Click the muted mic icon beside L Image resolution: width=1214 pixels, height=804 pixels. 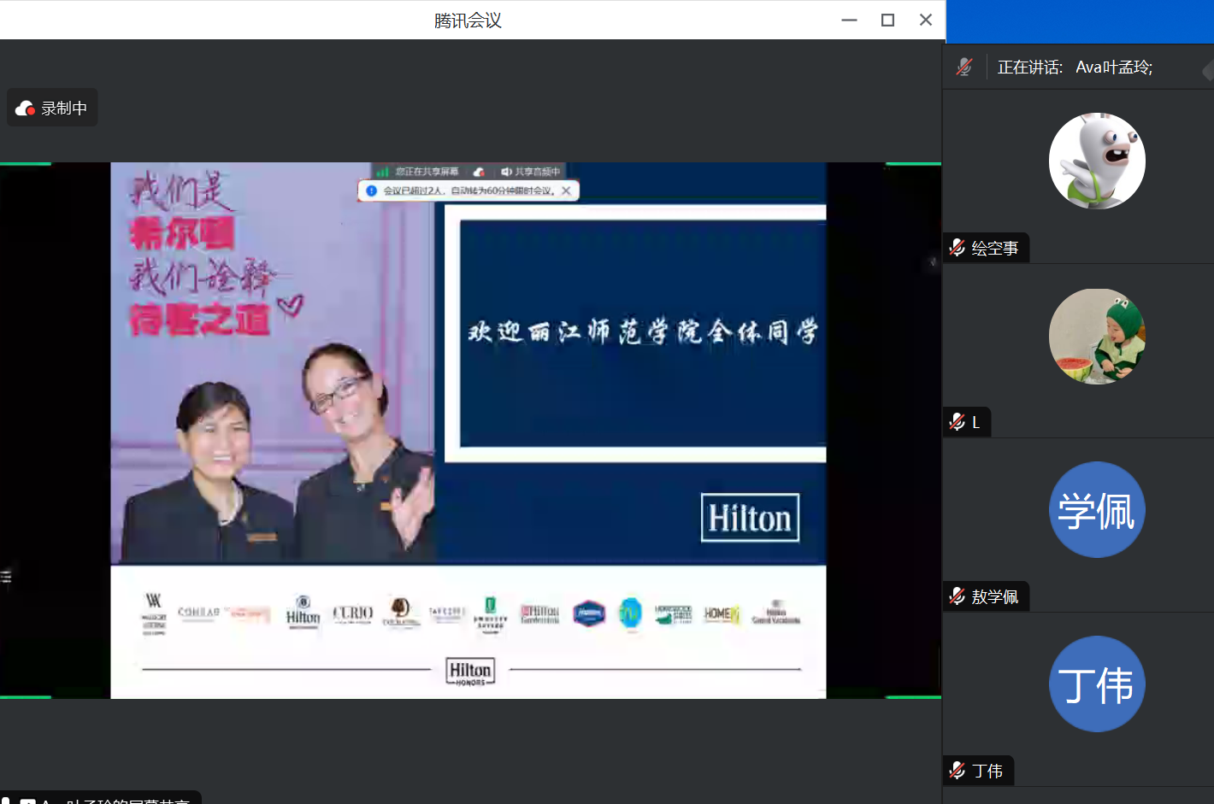pyautogui.click(x=958, y=422)
